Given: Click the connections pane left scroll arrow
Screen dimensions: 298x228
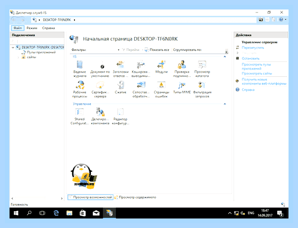Looking at the screenshot, I should tap(12, 198).
